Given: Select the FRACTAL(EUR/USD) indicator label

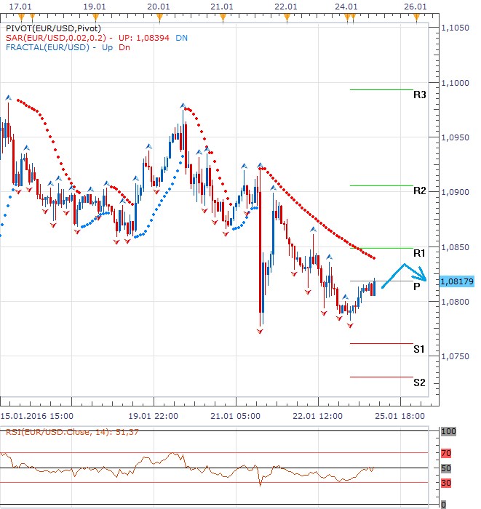Looking at the screenshot, I should point(47,48).
